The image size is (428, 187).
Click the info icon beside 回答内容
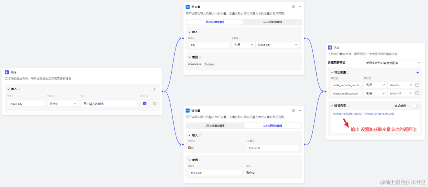(348, 106)
